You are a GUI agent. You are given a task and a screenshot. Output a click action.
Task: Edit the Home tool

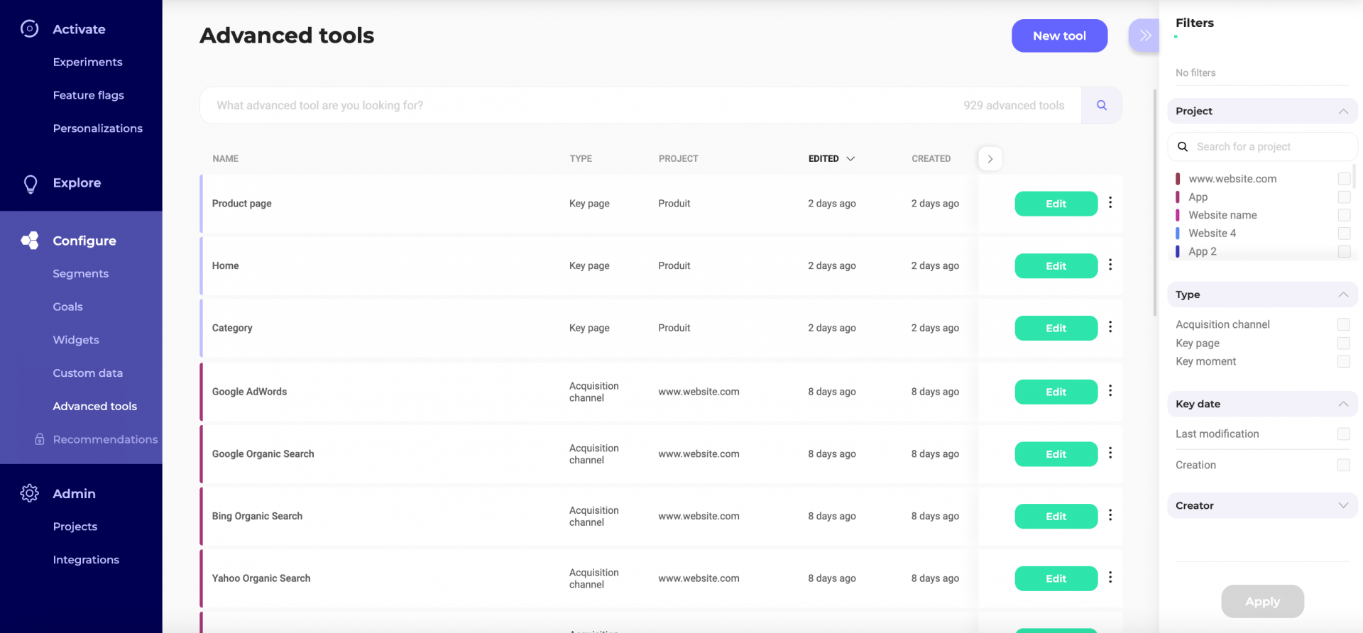1056,266
